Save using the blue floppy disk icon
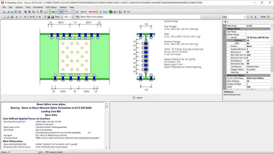The height and width of the screenshot is (154, 274). tap(12, 17)
